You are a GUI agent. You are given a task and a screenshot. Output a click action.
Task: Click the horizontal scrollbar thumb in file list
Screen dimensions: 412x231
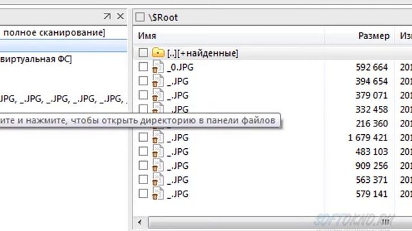[280, 223]
